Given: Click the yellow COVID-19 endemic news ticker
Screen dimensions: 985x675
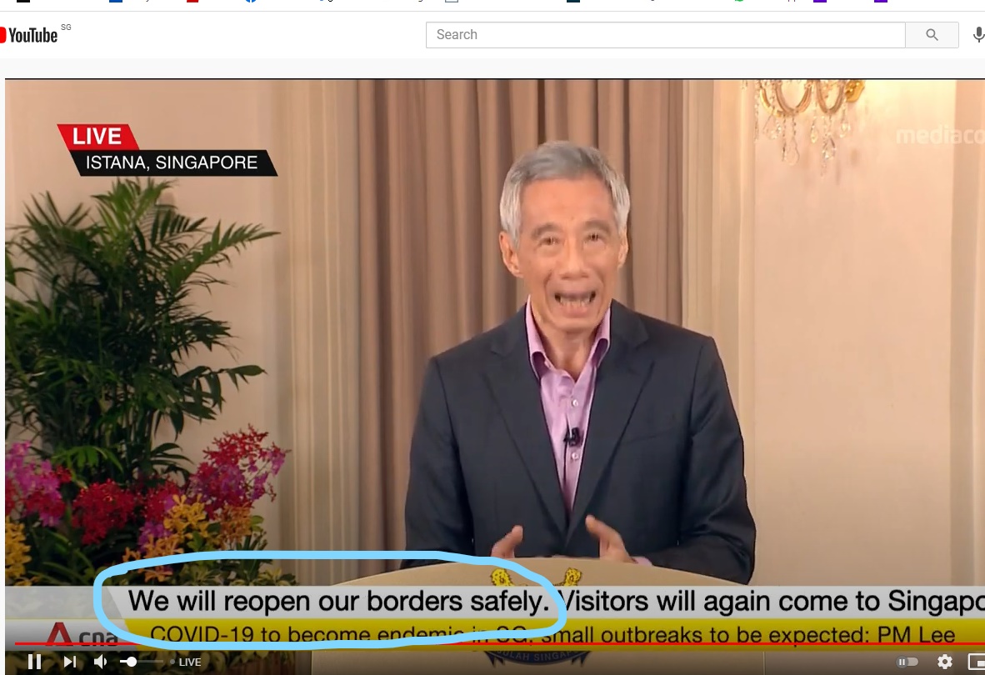Looking at the screenshot, I should 550,633.
